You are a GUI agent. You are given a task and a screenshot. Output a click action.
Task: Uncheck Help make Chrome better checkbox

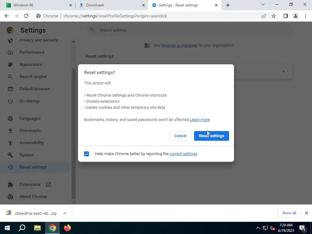pyautogui.click(x=87, y=154)
